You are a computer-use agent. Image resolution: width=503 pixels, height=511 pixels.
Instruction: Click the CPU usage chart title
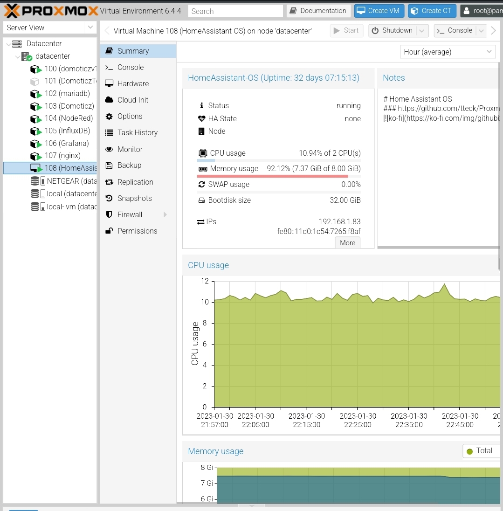click(208, 265)
